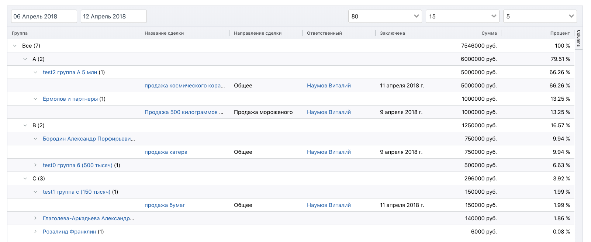
Task: Open the Columns side panel tab
Action: pos(578,38)
